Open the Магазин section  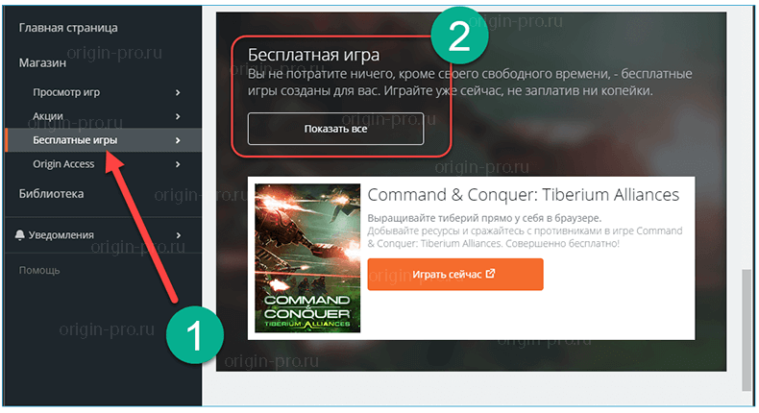(42, 63)
